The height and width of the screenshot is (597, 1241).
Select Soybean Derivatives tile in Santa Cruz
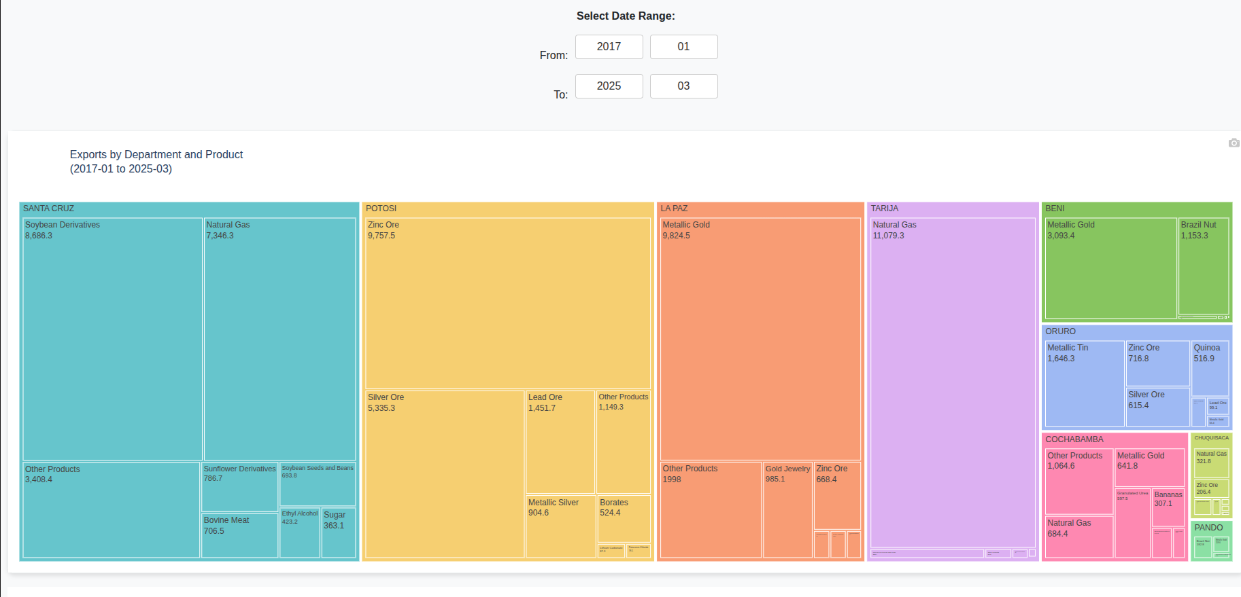(112, 340)
